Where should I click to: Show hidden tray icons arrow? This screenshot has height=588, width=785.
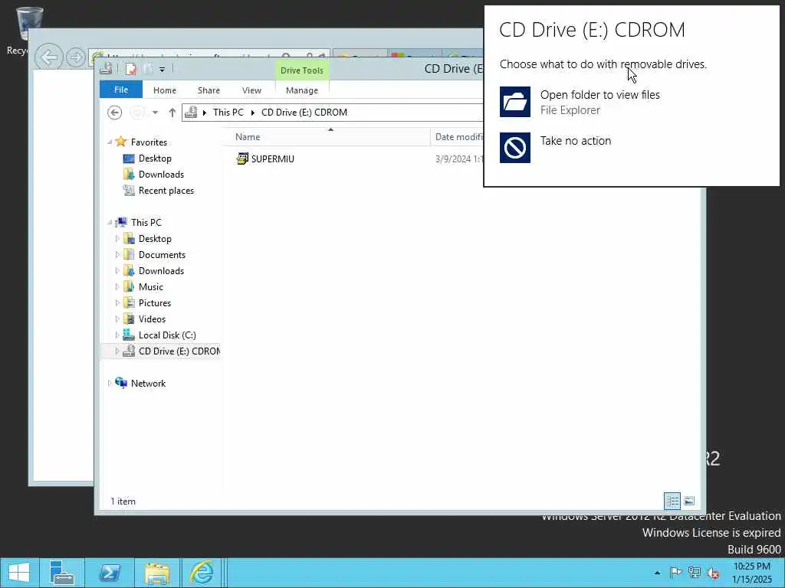tap(657, 573)
